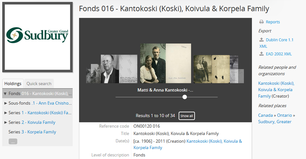The width and height of the screenshot is (306, 159).
Task: Click the export icon beside EAD 2002 XML
Action: (x=262, y=54)
